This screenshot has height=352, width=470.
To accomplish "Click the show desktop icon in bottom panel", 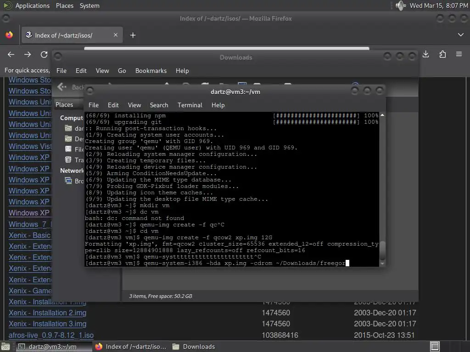I will coord(6,346).
